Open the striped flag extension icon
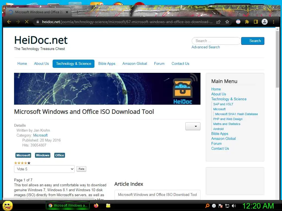This screenshot has width=282, height=211. (238, 22)
